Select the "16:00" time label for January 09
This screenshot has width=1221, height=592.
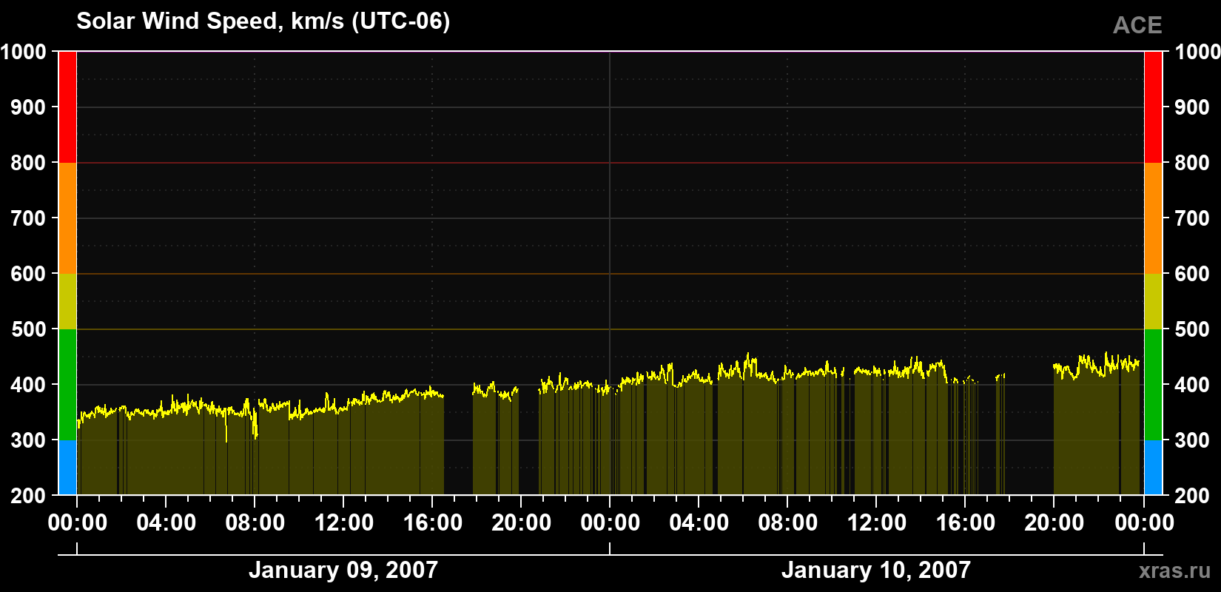click(433, 523)
